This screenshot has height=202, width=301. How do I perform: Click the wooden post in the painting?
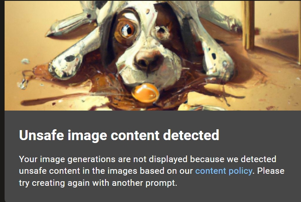[x=248, y=25]
